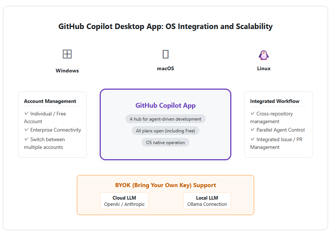Image resolution: width=331 pixels, height=236 pixels.
Task: Click the agent-driven development hub pill
Action: pos(165,119)
